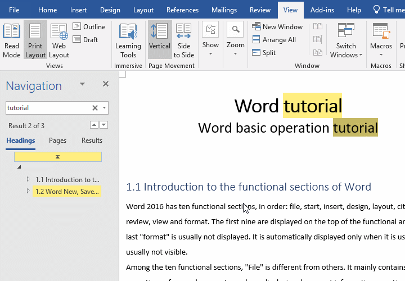
Task: Open the References tab
Action: pos(182,10)
